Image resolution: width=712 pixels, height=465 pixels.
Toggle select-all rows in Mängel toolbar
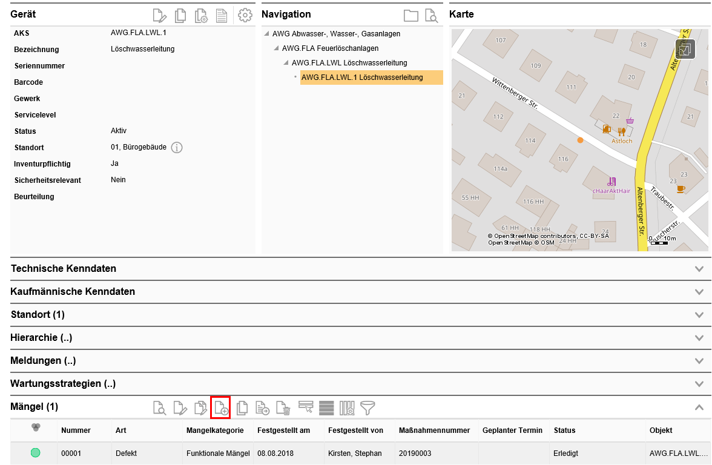pos(326,407)
